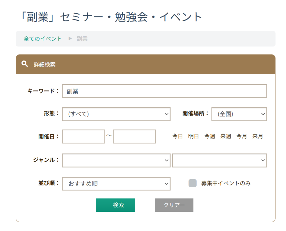Choose the 今週 date shortcut

pos(209,136)
